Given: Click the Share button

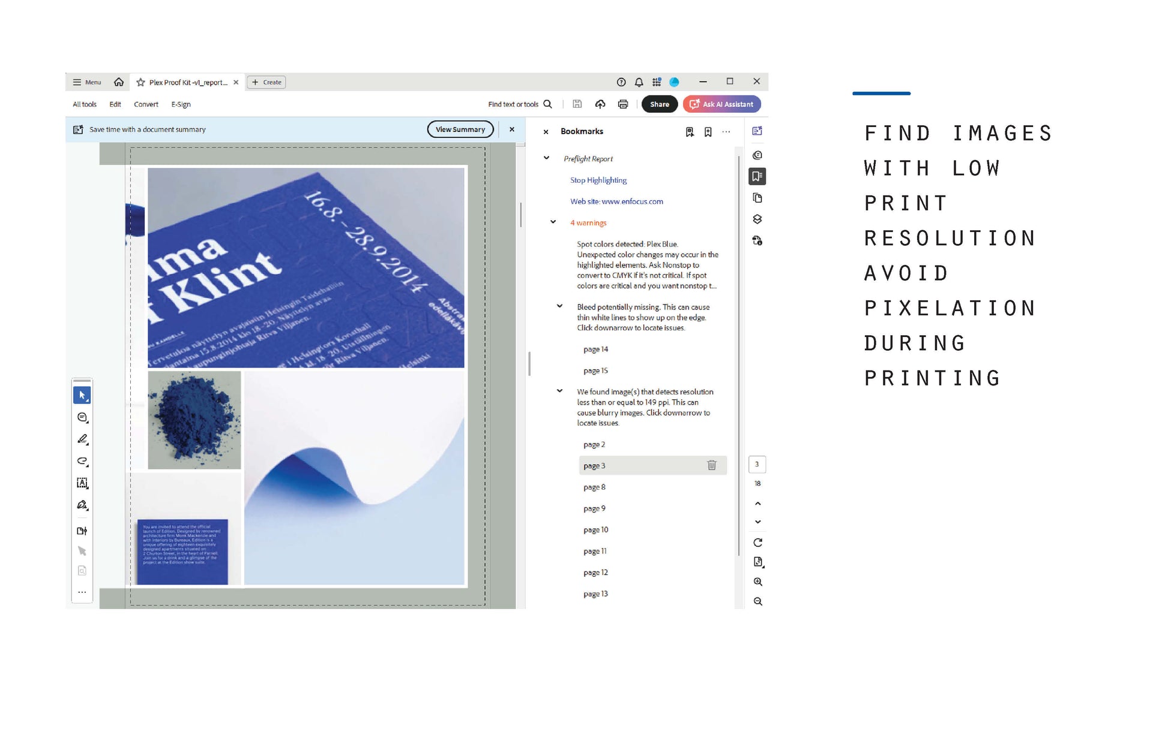Looking at the screenshot, I should click(659, 104).
